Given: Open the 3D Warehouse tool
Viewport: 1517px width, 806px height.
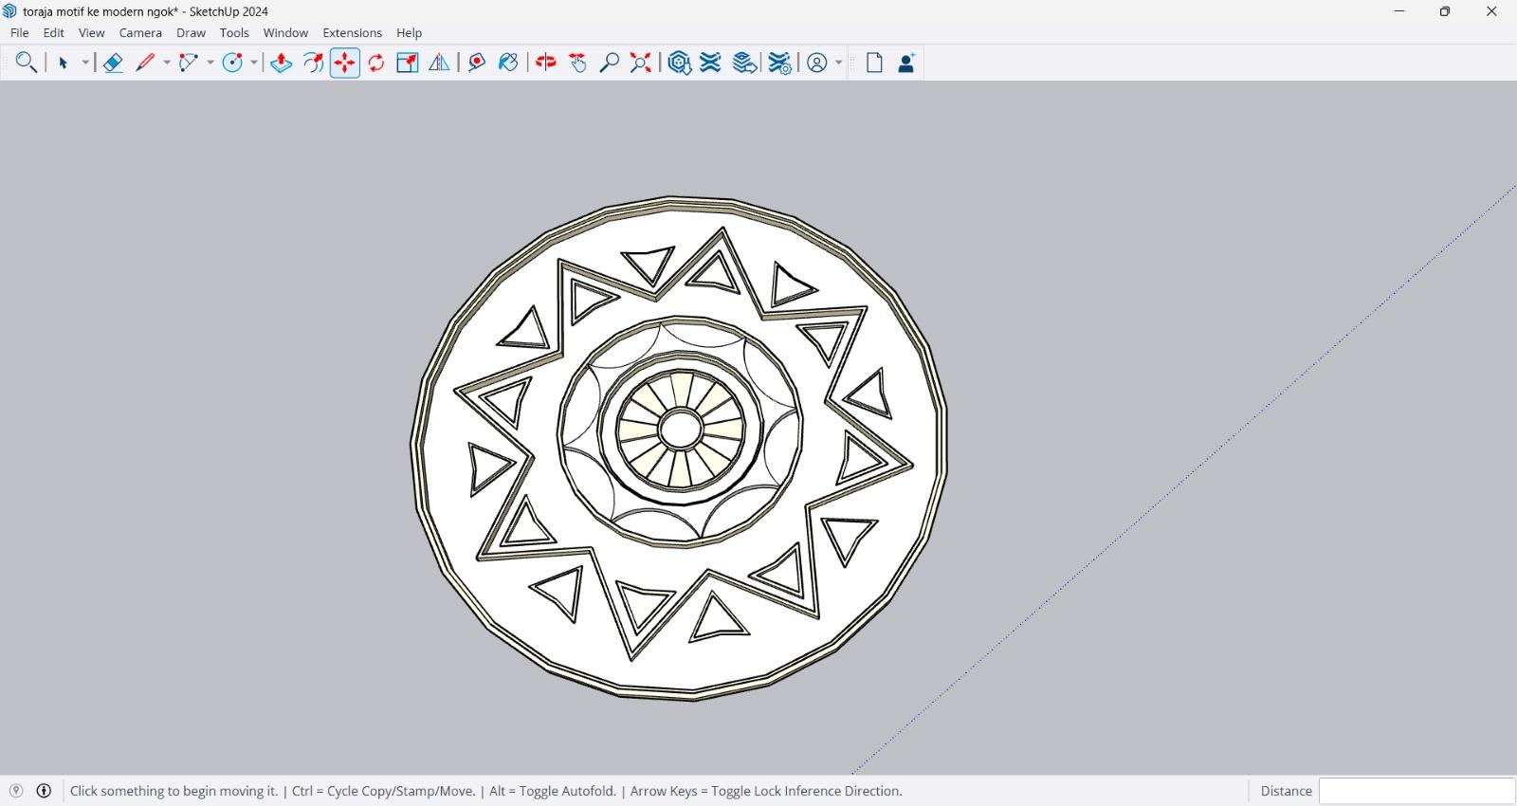Looking at the screenshot, I should pyautogui.click(x=679, y=63).
